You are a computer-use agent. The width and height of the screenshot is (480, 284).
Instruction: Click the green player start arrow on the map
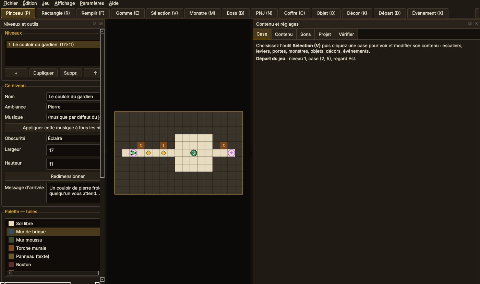point(133,153)
